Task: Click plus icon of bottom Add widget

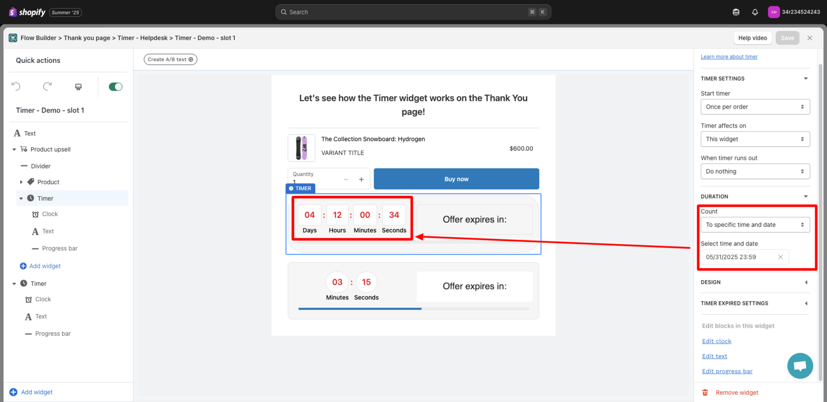Action: 13,392
